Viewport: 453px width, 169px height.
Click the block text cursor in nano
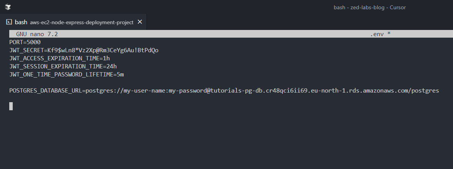click(11, 106)
